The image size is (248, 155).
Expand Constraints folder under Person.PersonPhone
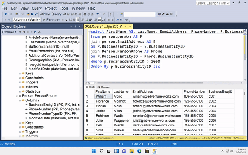click(20, 127)
